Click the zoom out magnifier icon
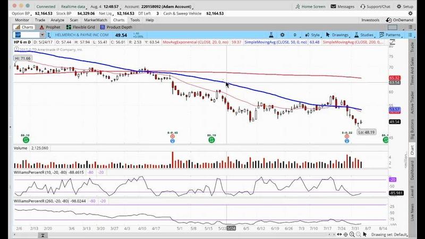The image size is (425, 239). click(358, 234)
